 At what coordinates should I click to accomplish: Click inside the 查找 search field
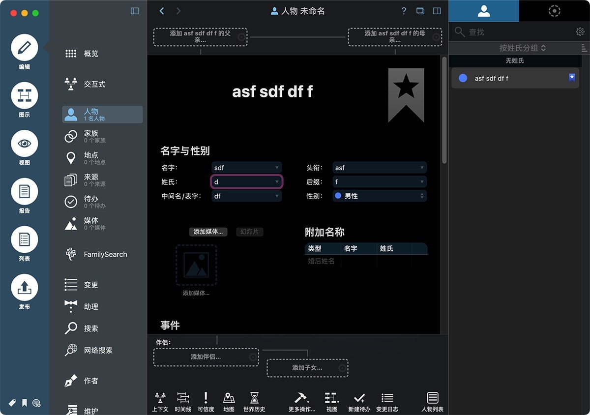coord(497,31)
